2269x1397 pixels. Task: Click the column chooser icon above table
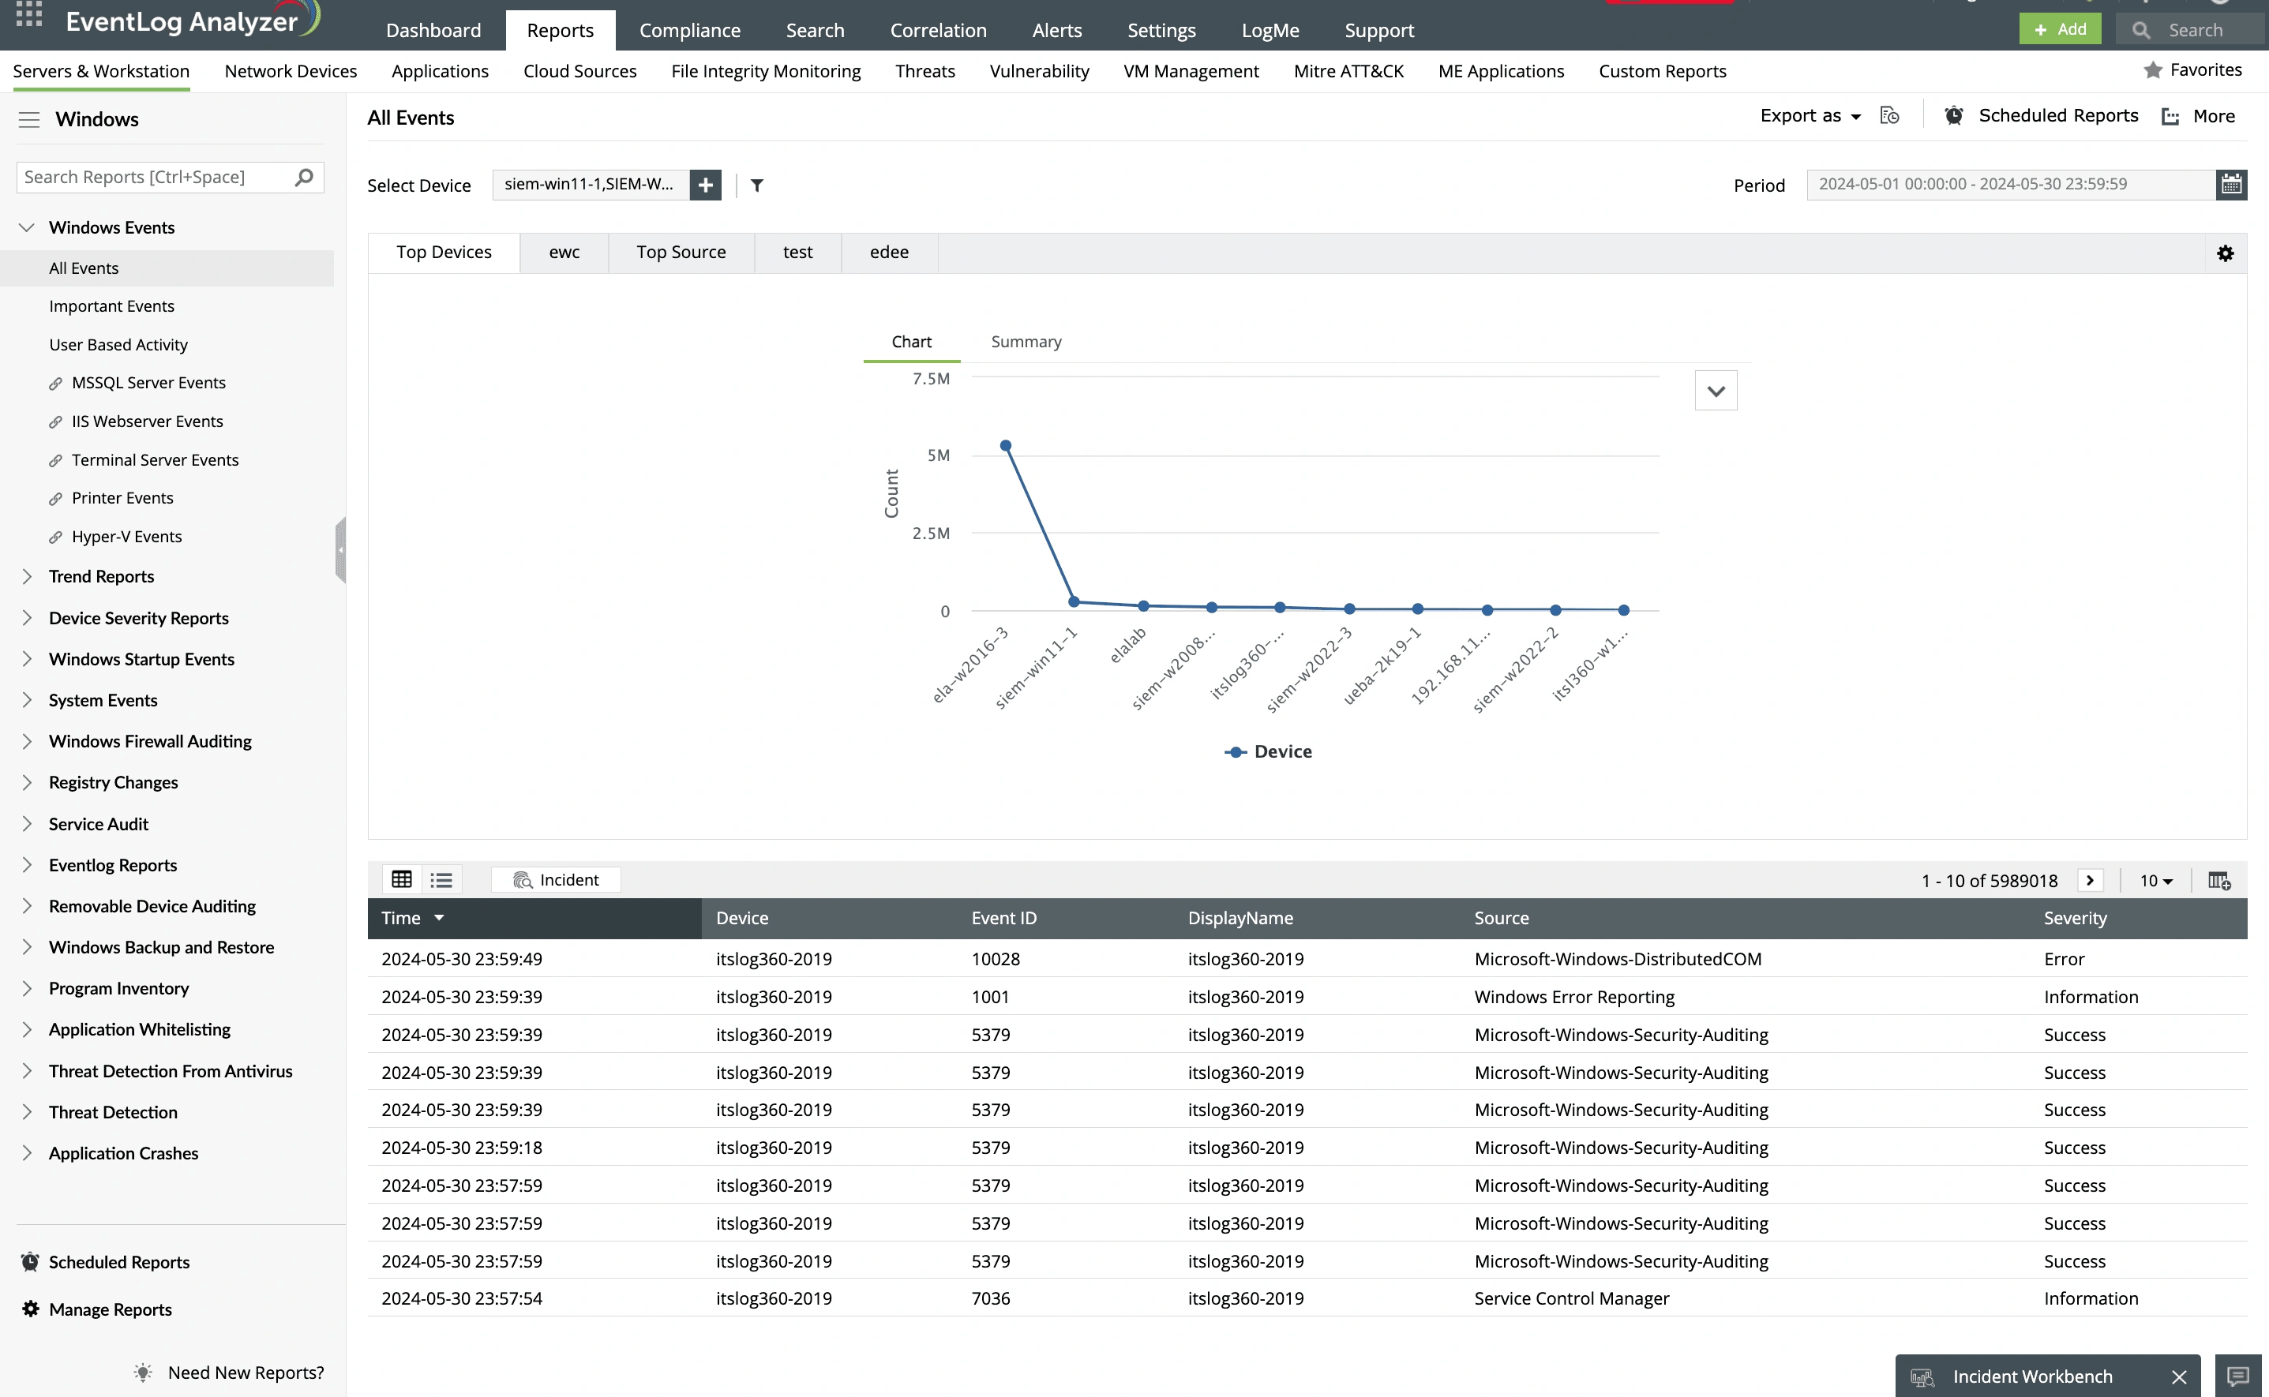(x=2219, y=881)
